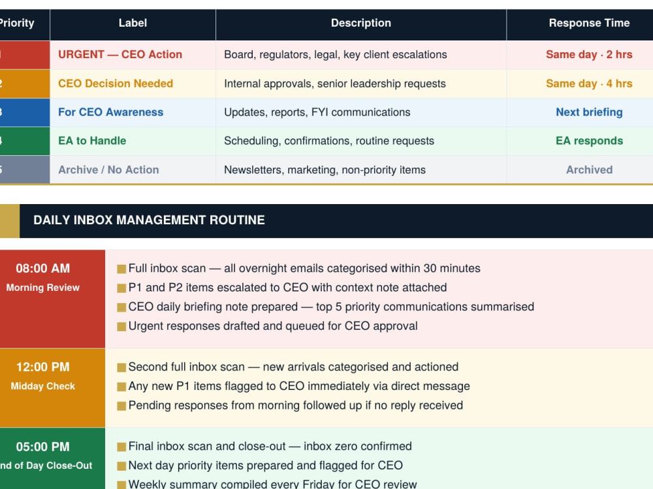The image size is (653, 489).
Task: Click the 'Full inbox scan — all overnight emails' item
Action: [x=304, y=268]
